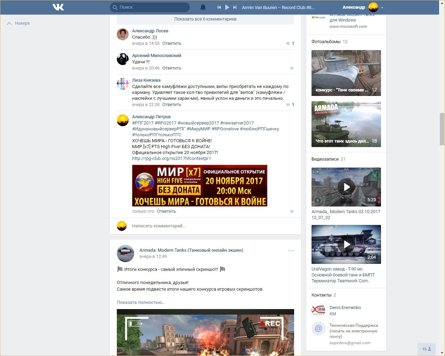Open the post timestamp вчера в 12:49

(153, 257)
